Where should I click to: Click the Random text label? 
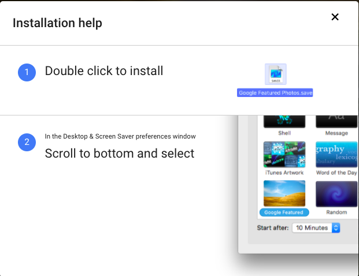(x=336, y=212)
